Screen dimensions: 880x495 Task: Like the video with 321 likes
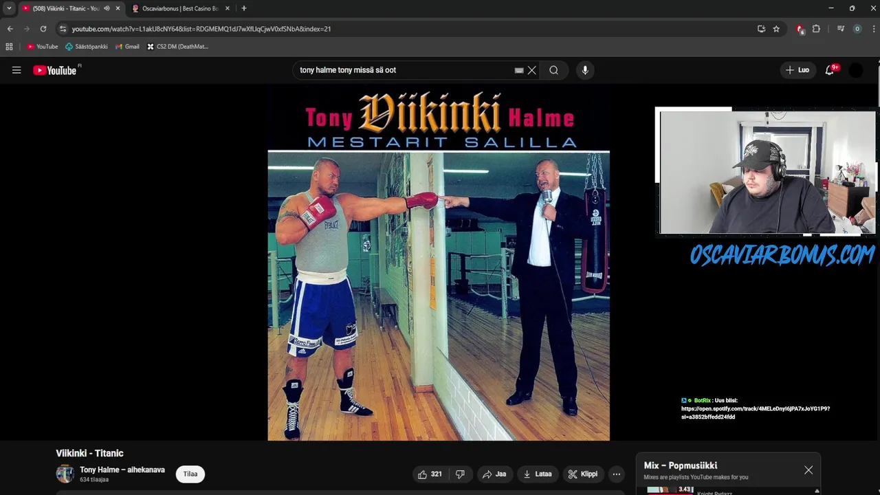(x=429, y=474)
